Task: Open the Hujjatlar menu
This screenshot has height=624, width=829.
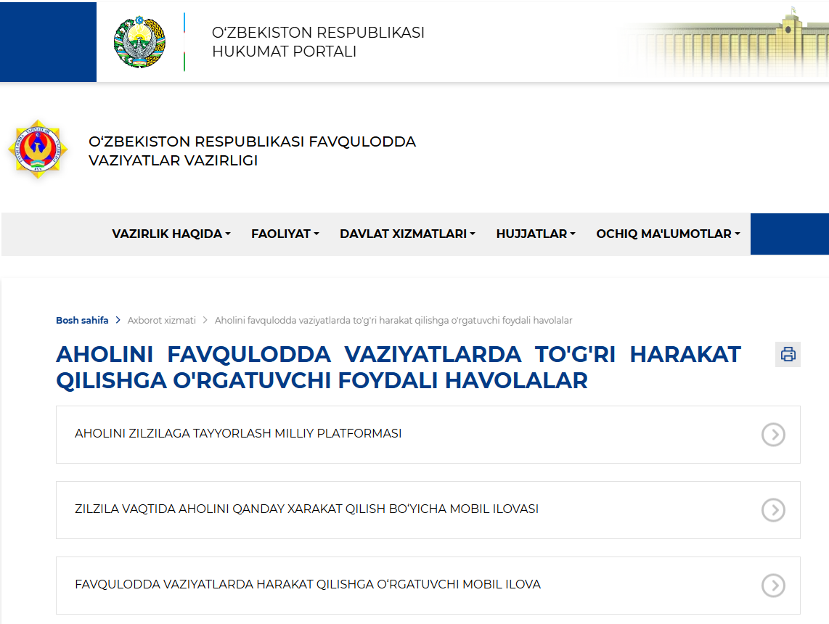Action: pos(536,234)
